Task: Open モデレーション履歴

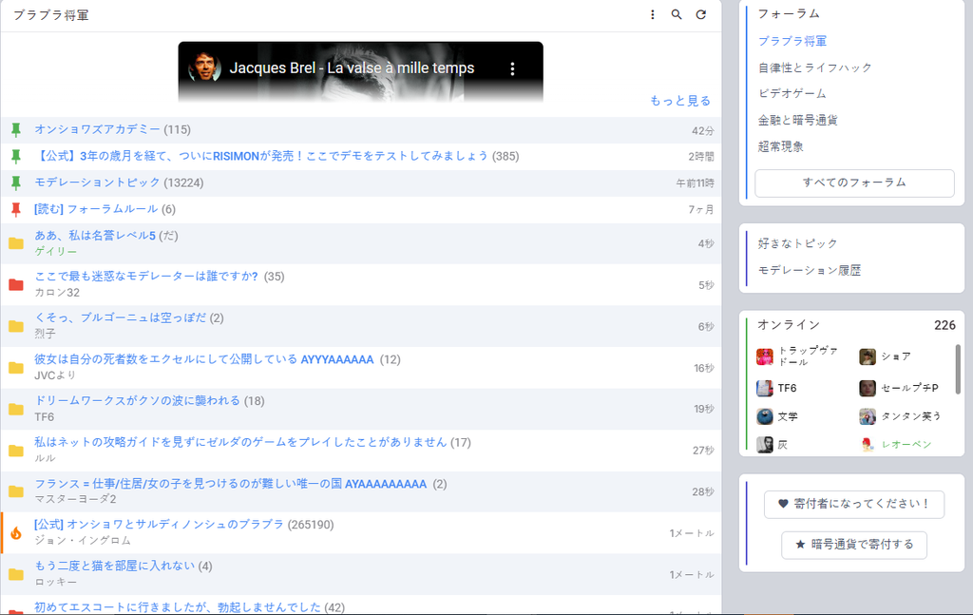Action: (x=810, y=270)
